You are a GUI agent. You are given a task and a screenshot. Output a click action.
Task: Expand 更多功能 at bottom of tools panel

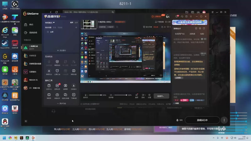point(61,103)
